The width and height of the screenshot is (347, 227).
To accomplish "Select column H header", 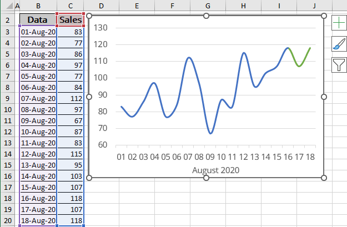I will click(x=243, y=6).
